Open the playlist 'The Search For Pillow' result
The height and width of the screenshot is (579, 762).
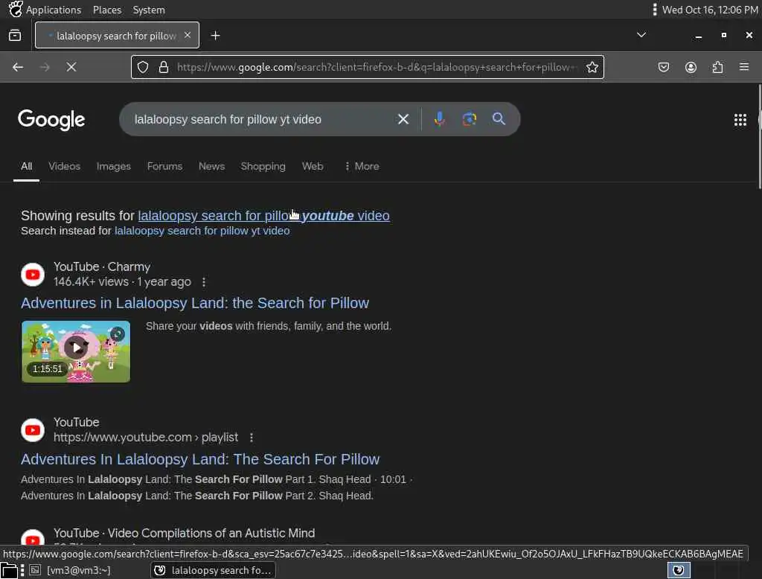click(200, 459)
